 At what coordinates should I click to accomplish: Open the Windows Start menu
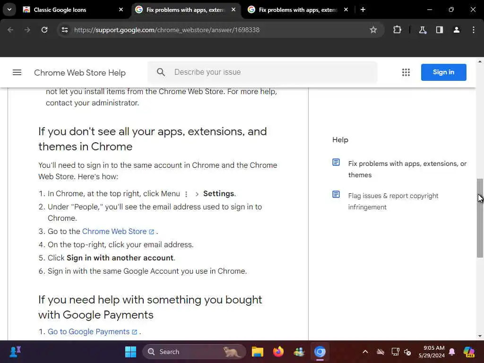(130, 352)
